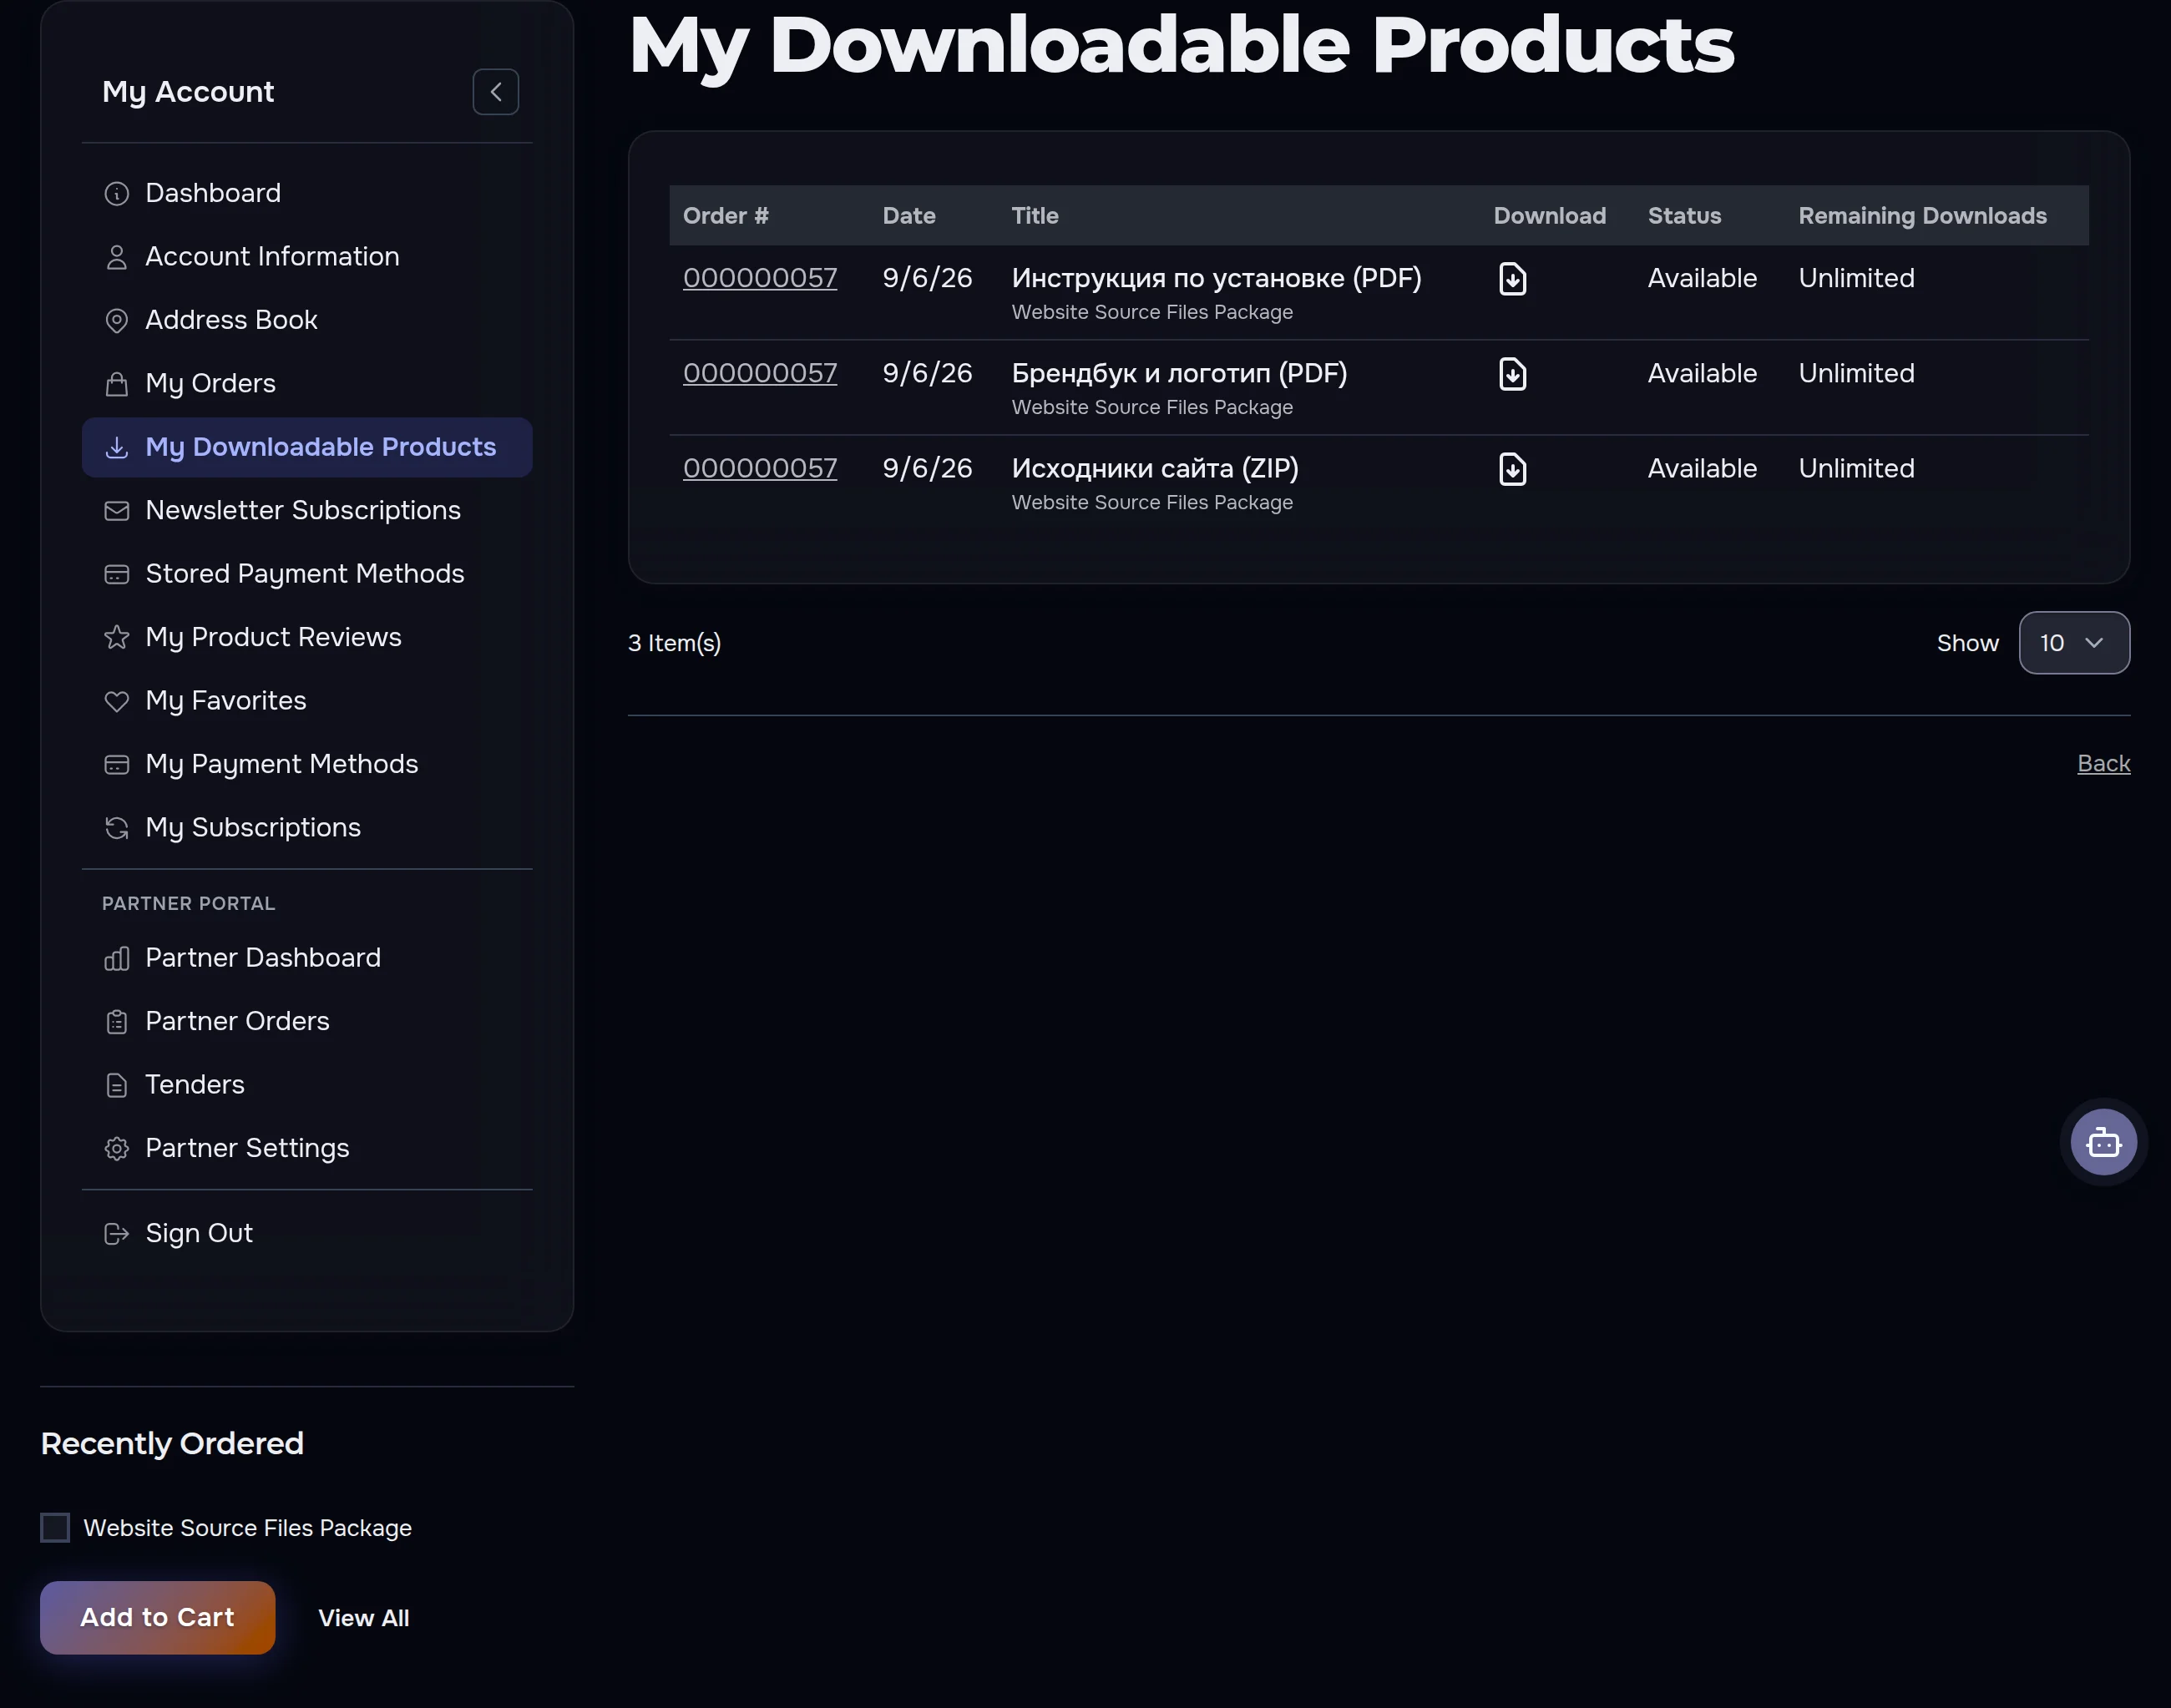Click the Remaining Downloads column header

point(1922,216)
